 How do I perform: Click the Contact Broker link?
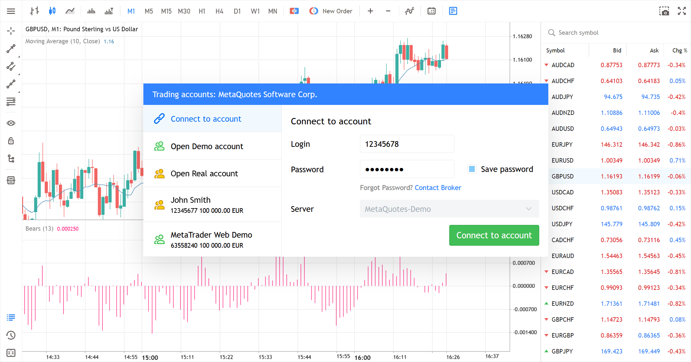[x=438, y=188]
